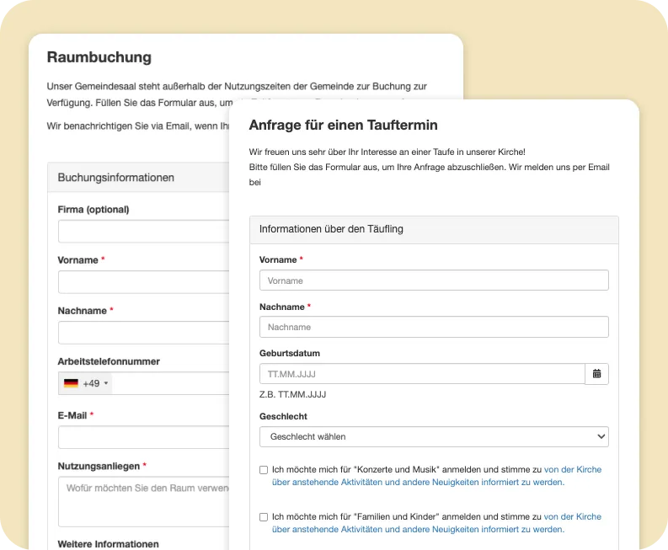Click the "Informationen über den Täufling" section header
Viewport: 668px width, 550px height.
tap(434, 230)
